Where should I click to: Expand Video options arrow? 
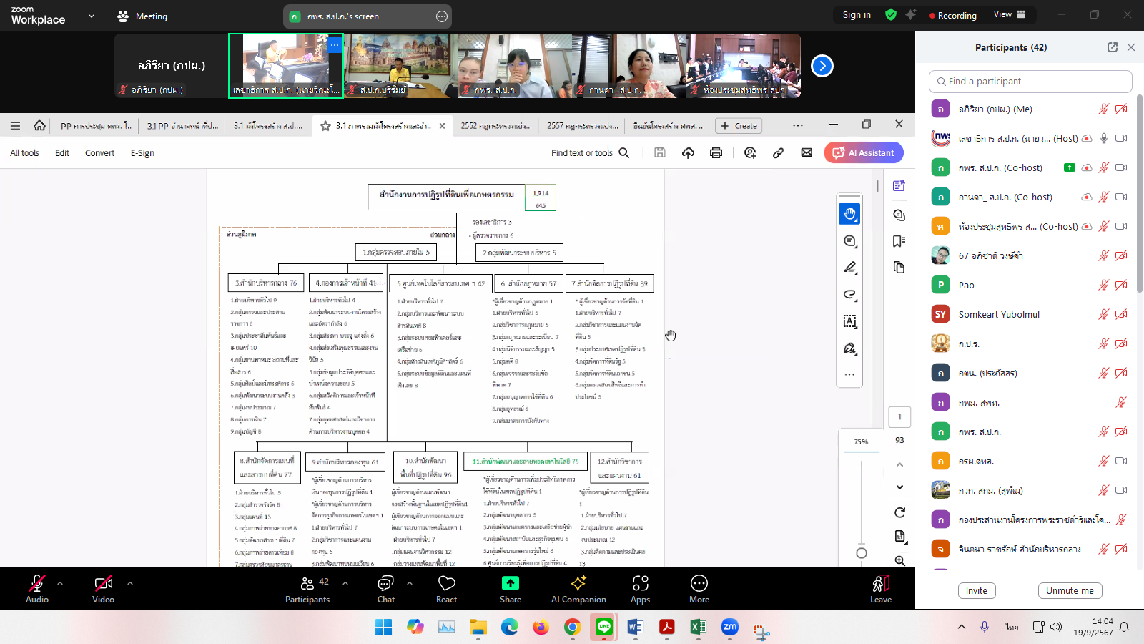pos(130,583)
